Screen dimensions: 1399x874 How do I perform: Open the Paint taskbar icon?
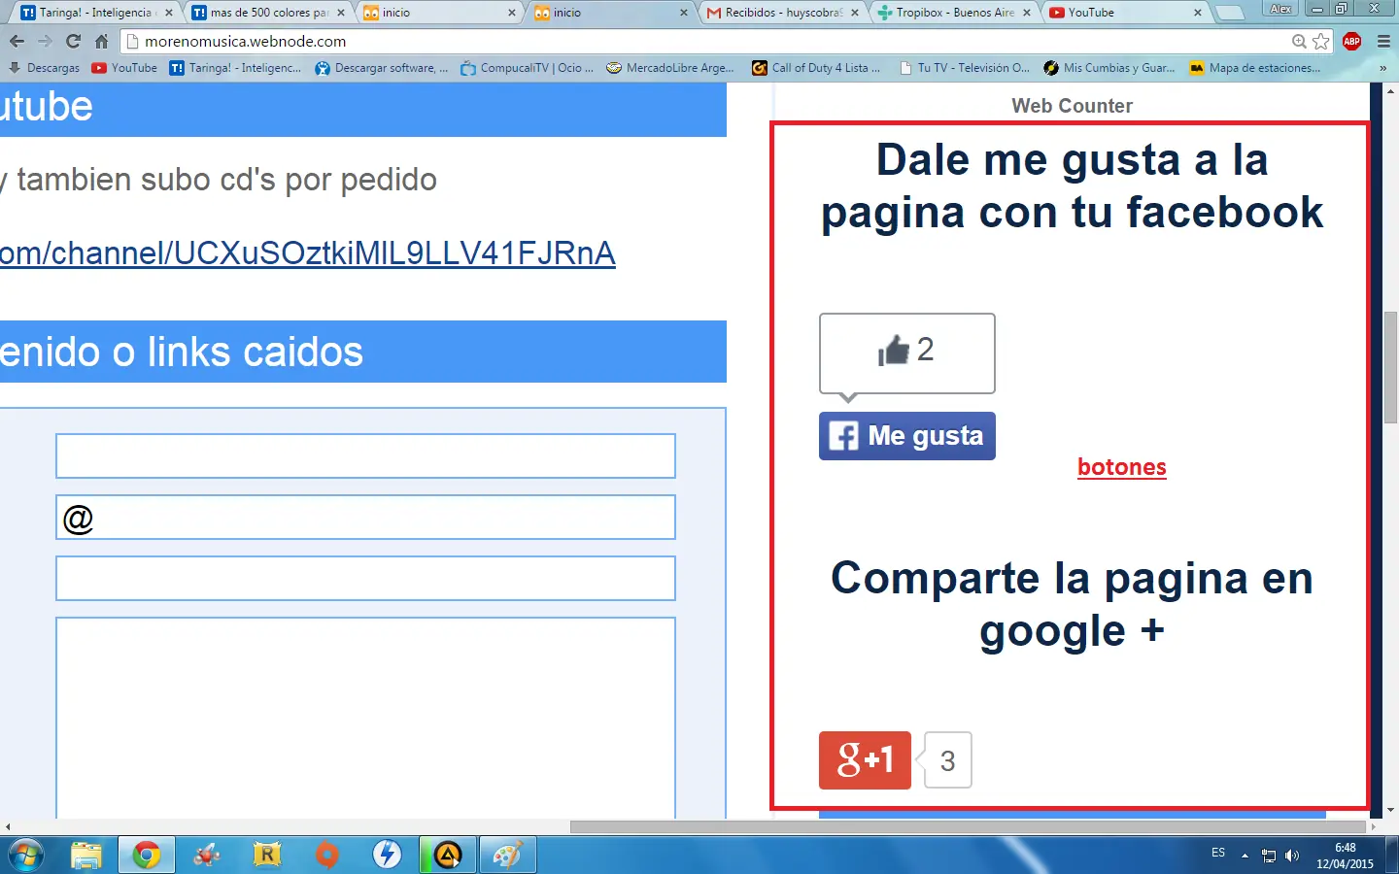tap(507, 856)
